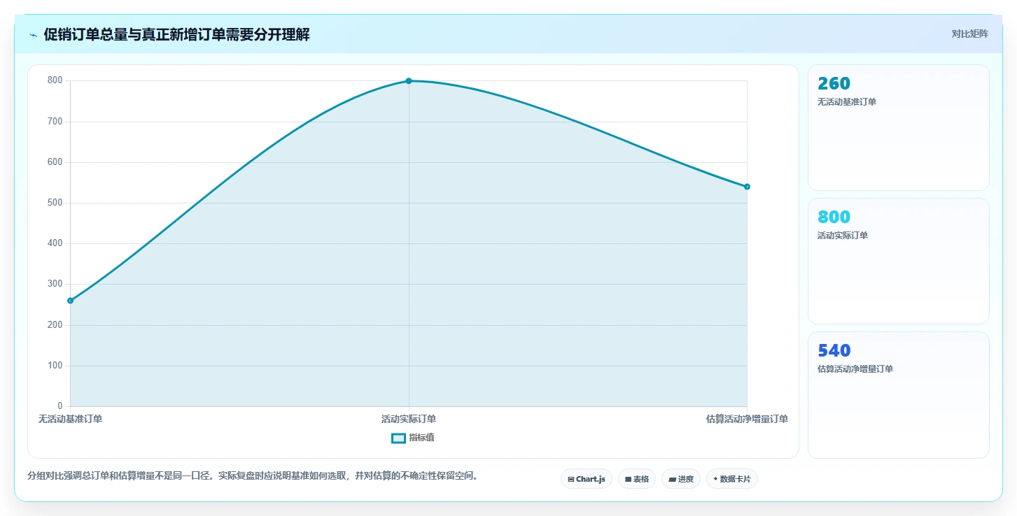Click the title 促销订单总量与真正新增订单需要分开理解
The width and height of the screenshot is (1017, 516).
(176, 35)
